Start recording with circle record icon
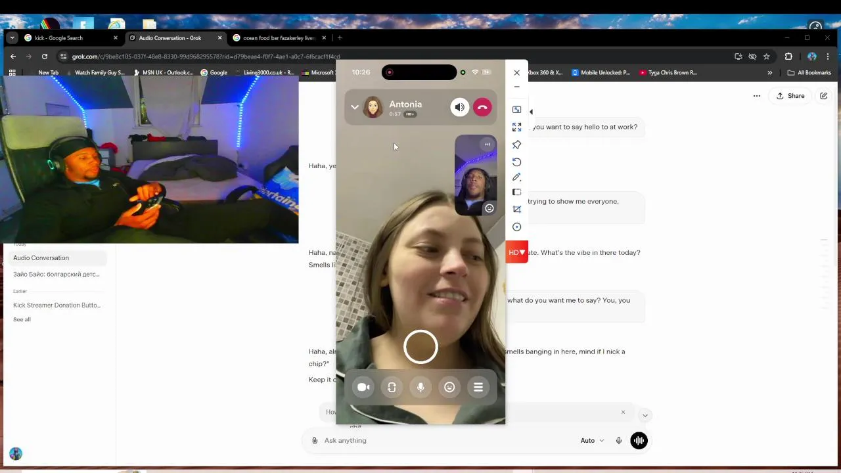The height and width of the screenshot is (473, 841). click(517, 227)
